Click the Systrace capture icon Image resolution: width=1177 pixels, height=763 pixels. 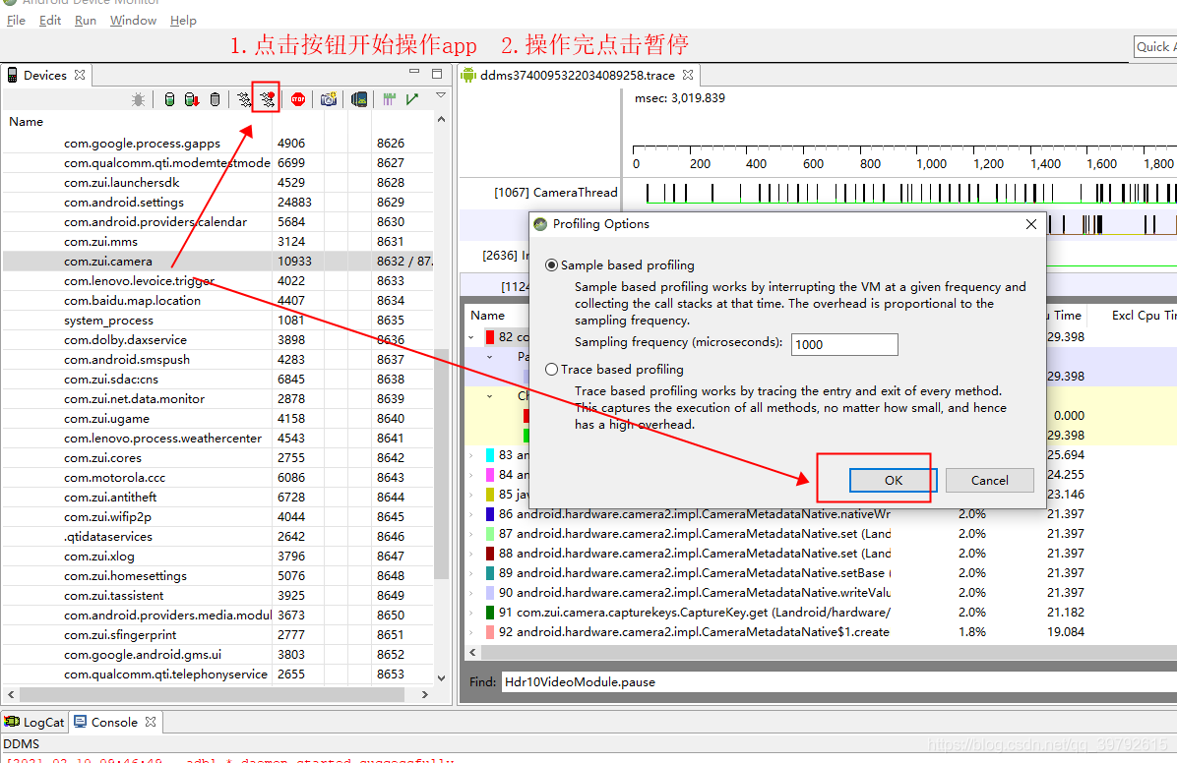point(389,99)
